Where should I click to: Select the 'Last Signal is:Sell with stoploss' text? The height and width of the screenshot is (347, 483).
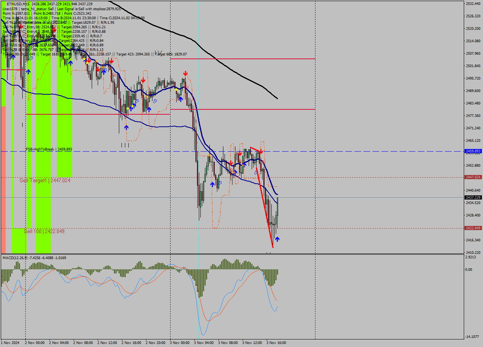[x=89, y=8]
